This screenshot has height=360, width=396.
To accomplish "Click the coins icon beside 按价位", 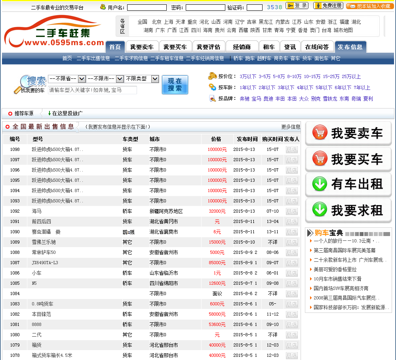I will (x=212, y=76).
